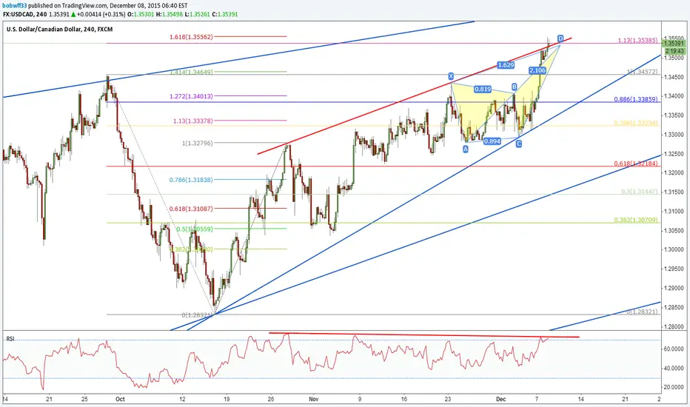
Task: Click the RSI axis value 40.0000
Action: [674, 369]
